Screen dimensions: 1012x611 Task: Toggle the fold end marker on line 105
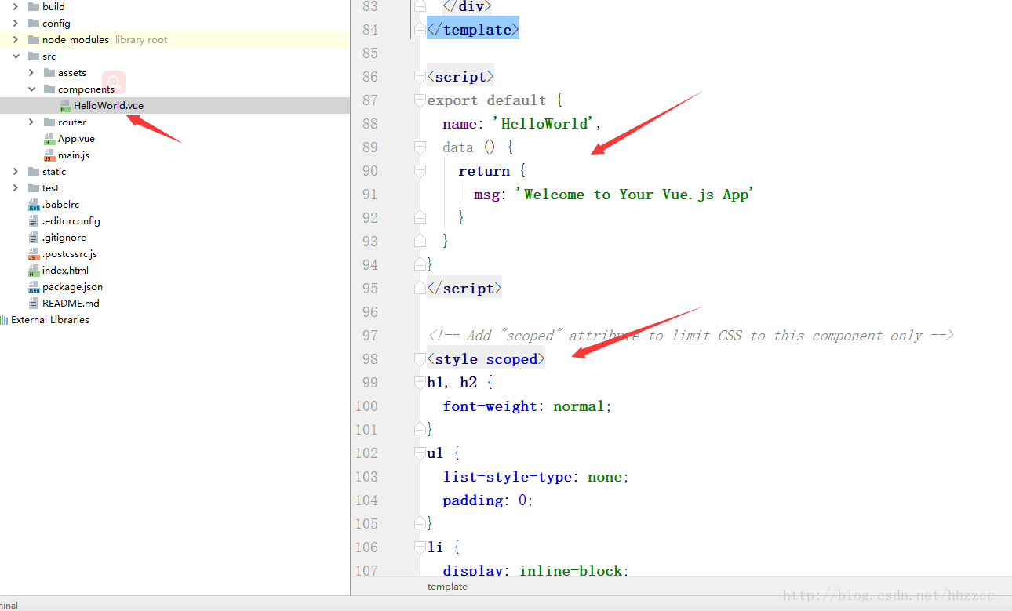[420, 524]
